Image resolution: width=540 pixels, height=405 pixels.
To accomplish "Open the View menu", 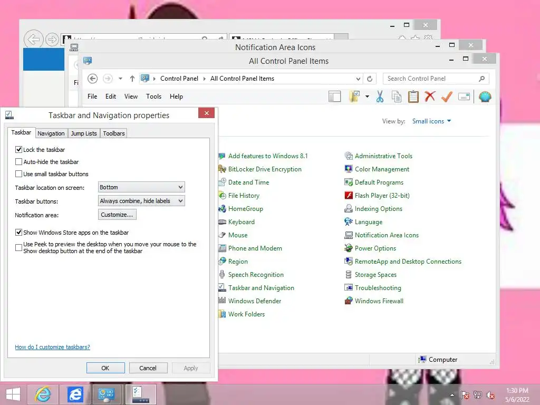I will tap(131, 97).
